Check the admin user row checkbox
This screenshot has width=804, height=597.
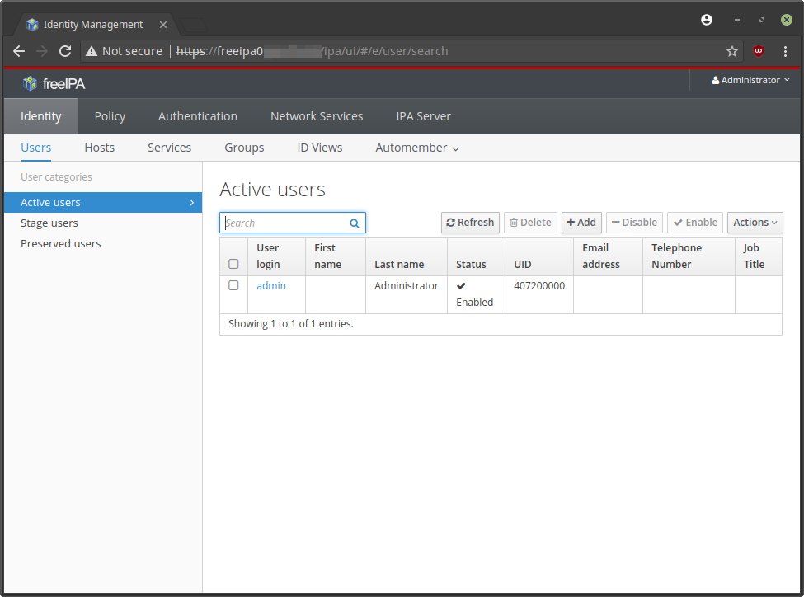[233, 285]
